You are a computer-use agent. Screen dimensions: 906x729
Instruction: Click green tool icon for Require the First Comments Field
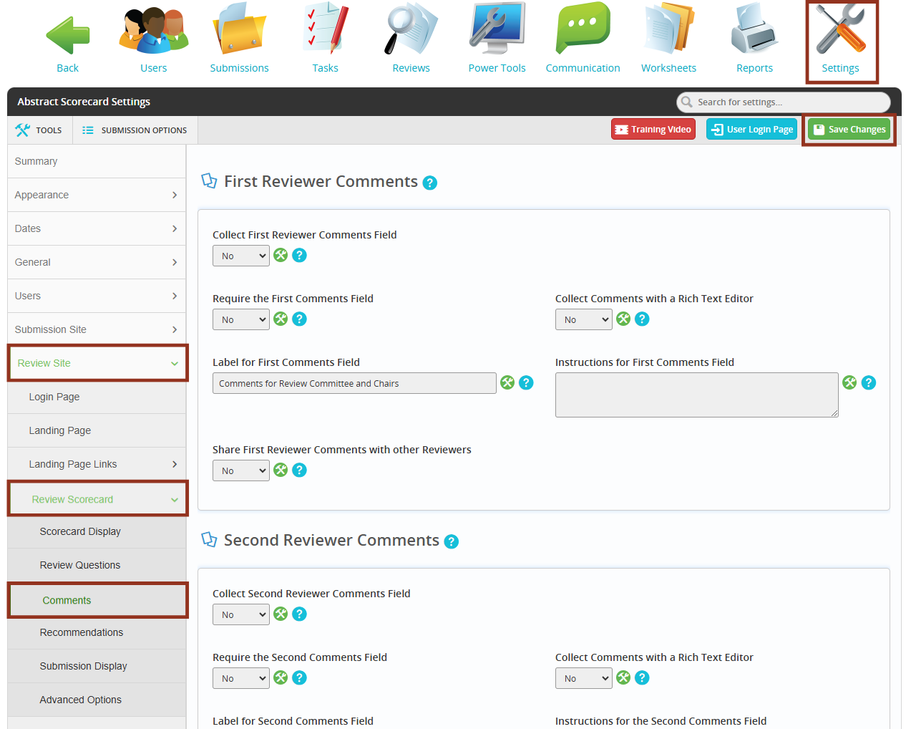coord(281,319)
